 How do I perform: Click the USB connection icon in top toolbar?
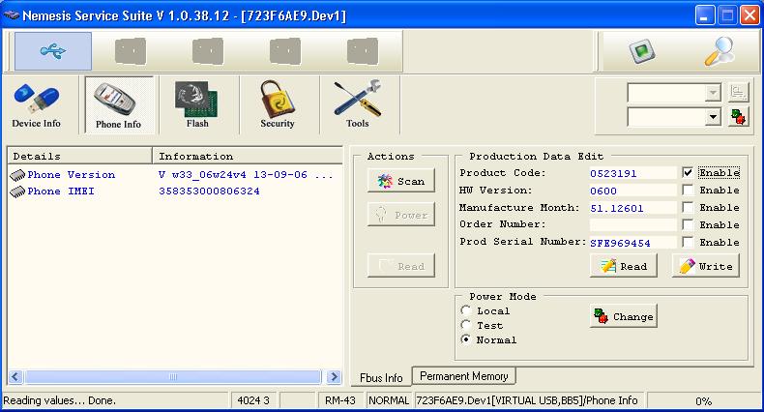point(53,51)
